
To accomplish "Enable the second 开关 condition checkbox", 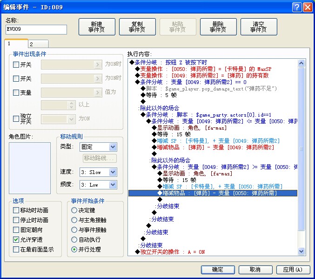I will [16, 78].
